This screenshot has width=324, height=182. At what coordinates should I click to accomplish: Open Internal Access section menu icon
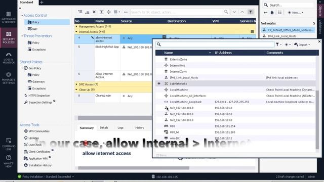click(x=252, y=32)
